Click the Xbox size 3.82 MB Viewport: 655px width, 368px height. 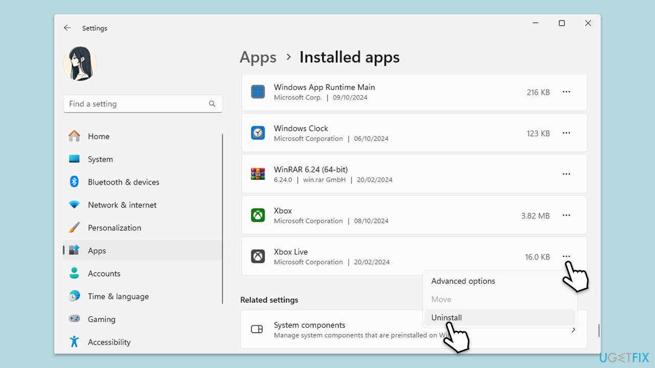click(x=536, y=216)
